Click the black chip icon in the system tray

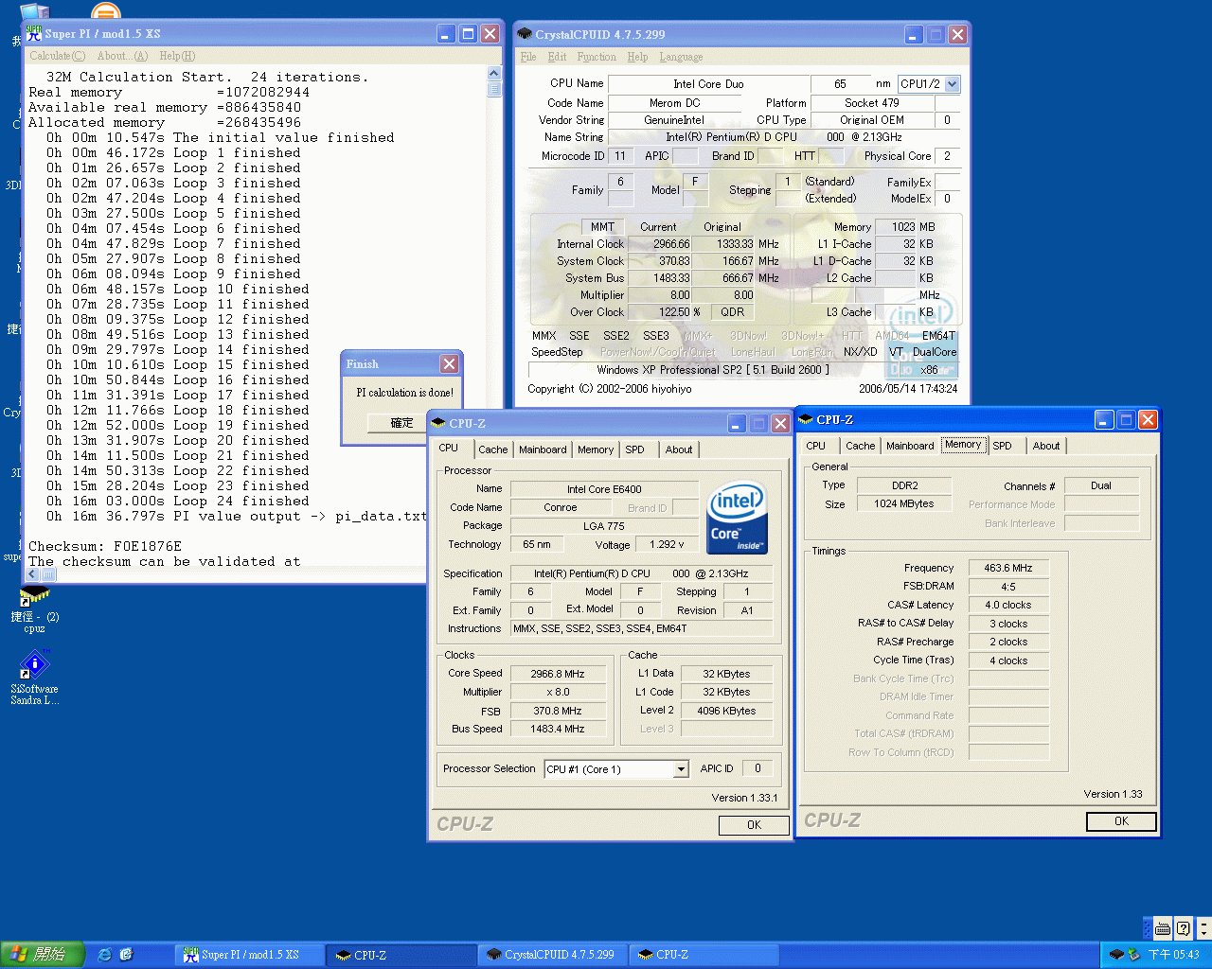(x=1116, y=955)
